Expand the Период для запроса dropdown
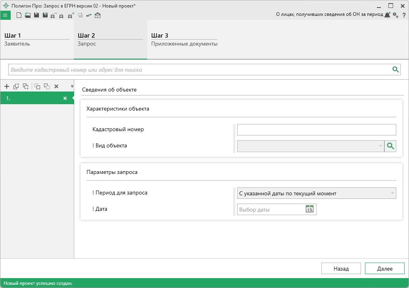The image size is (409, 288). (316, 193)
